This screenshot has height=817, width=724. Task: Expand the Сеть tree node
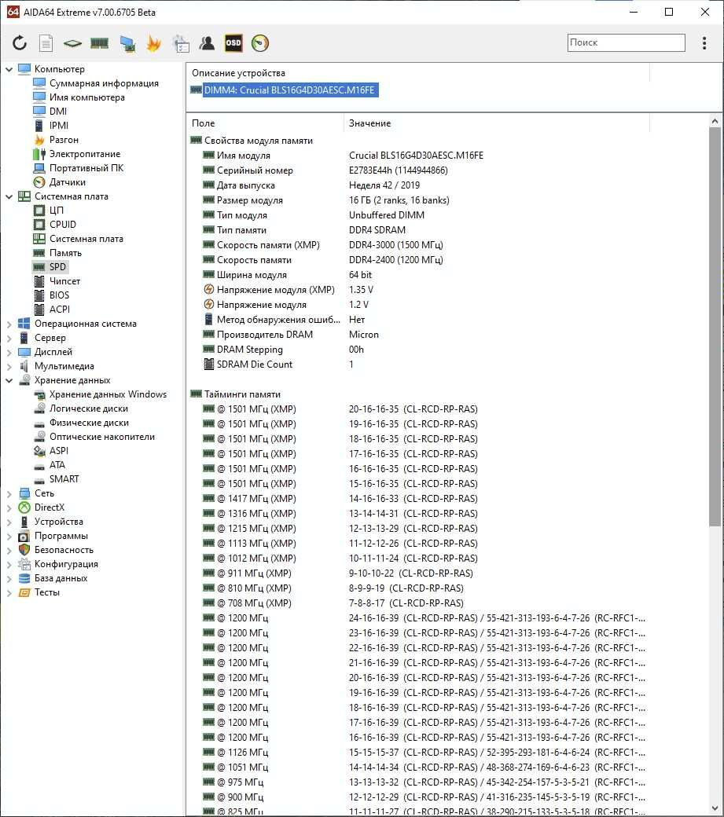pos(9,493)
